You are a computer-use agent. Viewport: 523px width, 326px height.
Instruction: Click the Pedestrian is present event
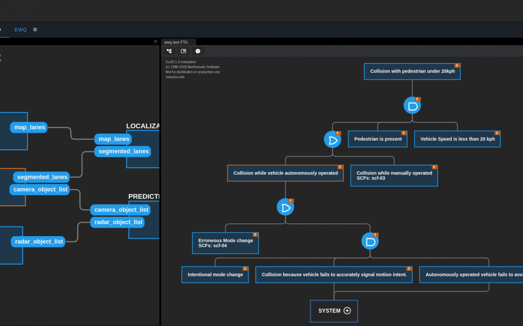click(378, 139)
